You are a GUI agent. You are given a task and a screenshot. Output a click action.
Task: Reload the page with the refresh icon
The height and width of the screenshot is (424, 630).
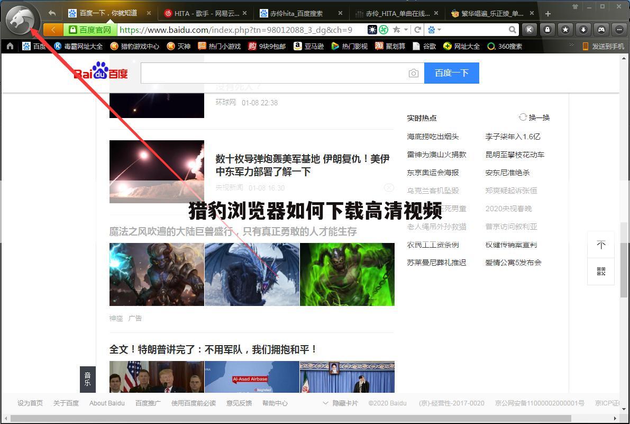tap(418, 30)
